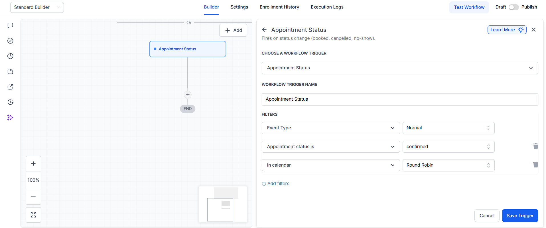Zoom in the canvas with plus button
The height and width of the screenshot is (228, 546).
tap(33, 164)
